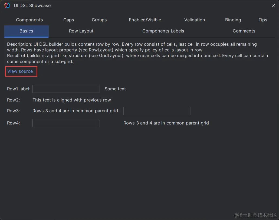This screenshot has height=220, width=279.
Task: Select the Basics sub-tab
Action: (x=26, y=31)
